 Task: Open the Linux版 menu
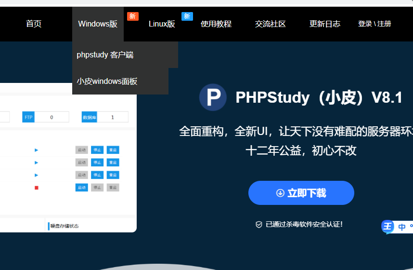tap(162, 24)
